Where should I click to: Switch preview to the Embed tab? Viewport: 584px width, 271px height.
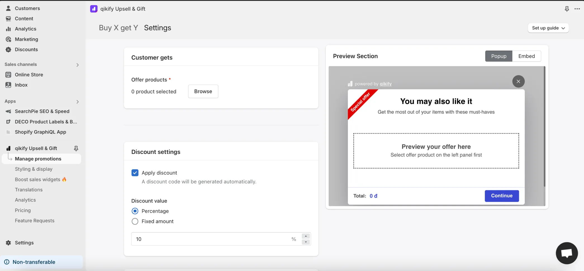coord(526,56)
